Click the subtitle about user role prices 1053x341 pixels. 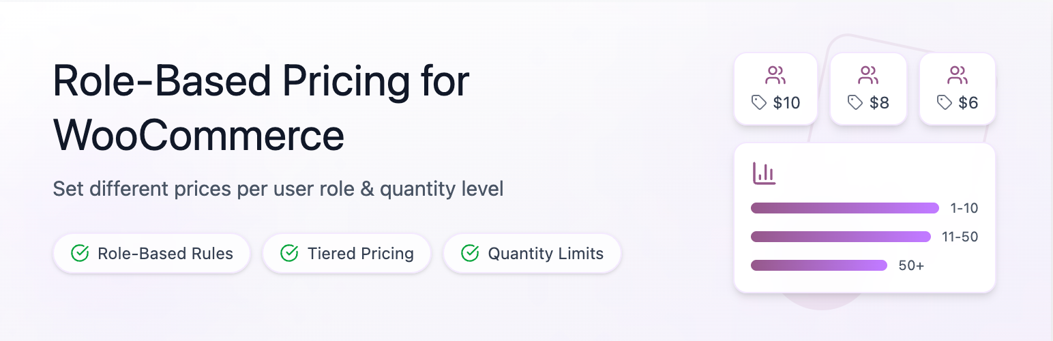click(278, 189)
